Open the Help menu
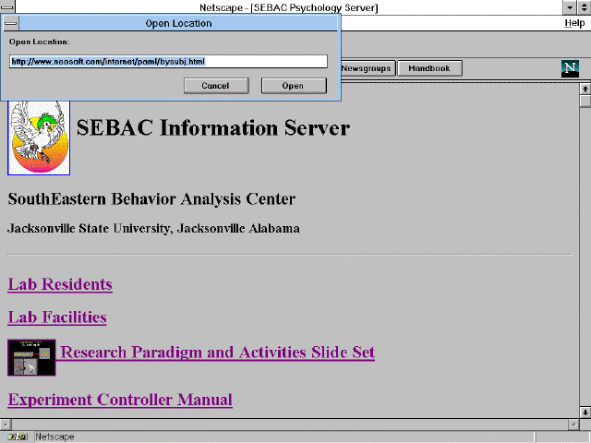This screenshot has width=591, height=443. pyautogui.click(x=574, y=23)
